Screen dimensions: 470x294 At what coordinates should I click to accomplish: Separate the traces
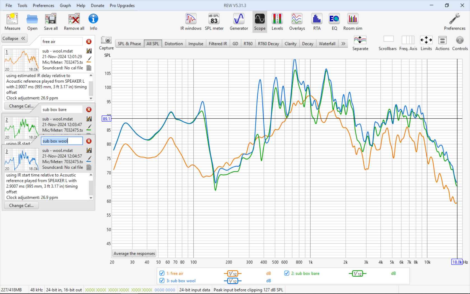point(360,43)
